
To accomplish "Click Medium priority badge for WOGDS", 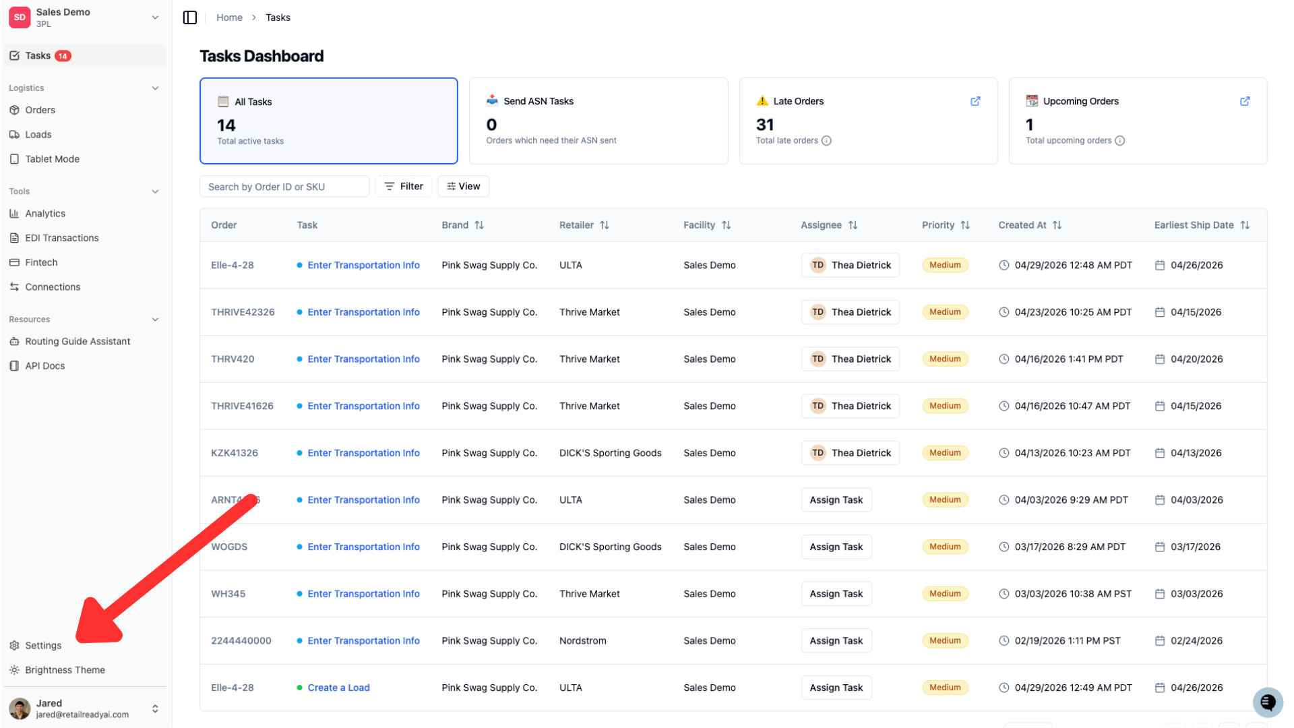I will coord(945,547).
